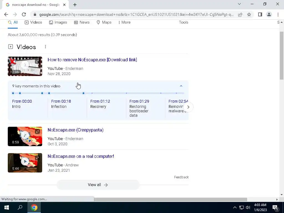Go back to the previous page

tap(6, 14)
